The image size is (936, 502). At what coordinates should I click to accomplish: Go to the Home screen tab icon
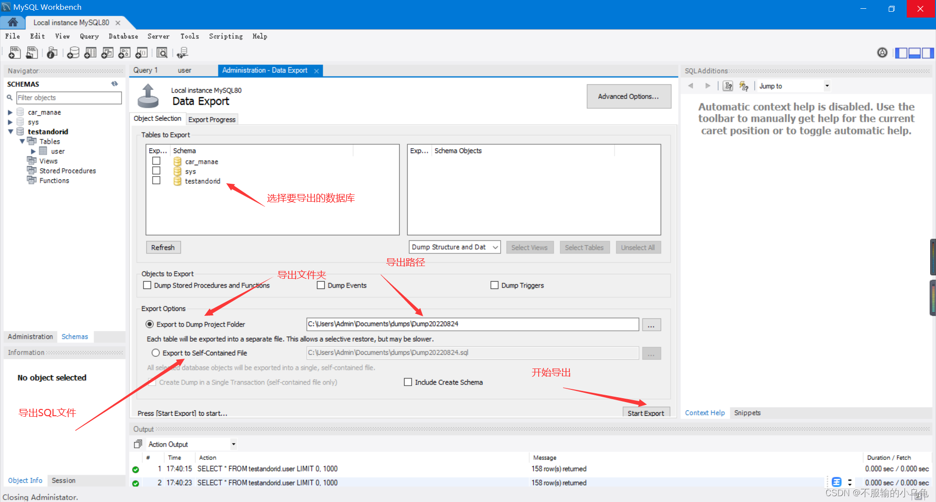click(13, 22)
